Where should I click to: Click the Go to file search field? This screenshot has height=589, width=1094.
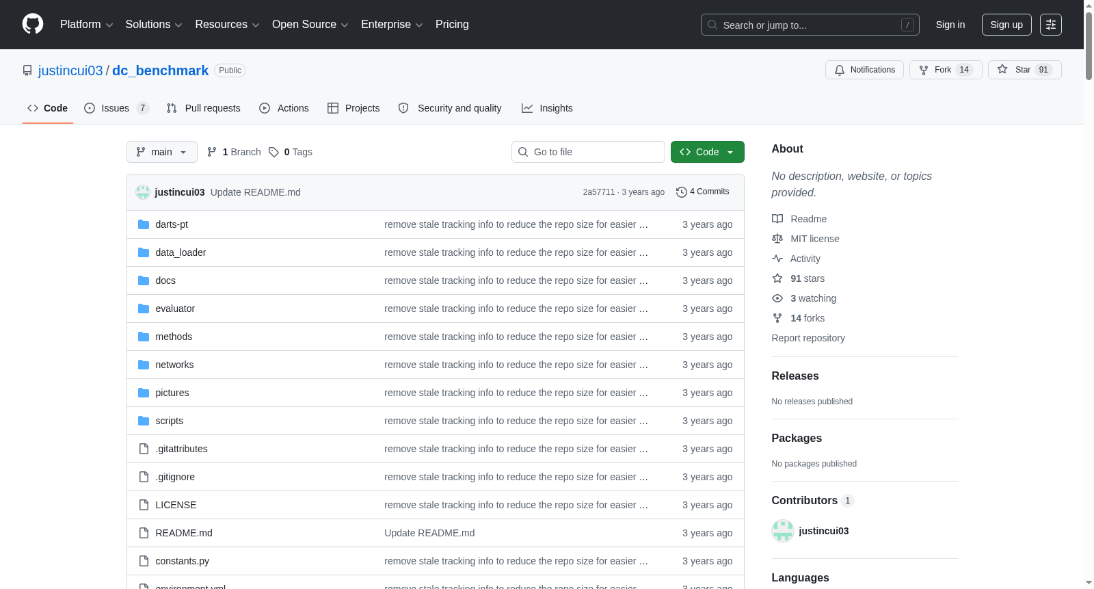click(588, 152)
